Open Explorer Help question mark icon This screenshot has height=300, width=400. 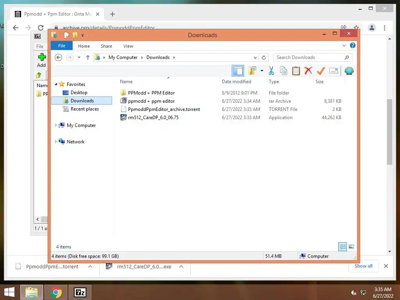click(353, 45)
